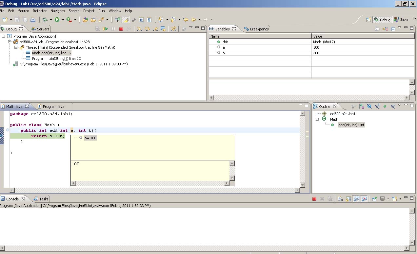417x254 pixels.
Task: Open Debug view menu triangle
Action: click(191, 27)
